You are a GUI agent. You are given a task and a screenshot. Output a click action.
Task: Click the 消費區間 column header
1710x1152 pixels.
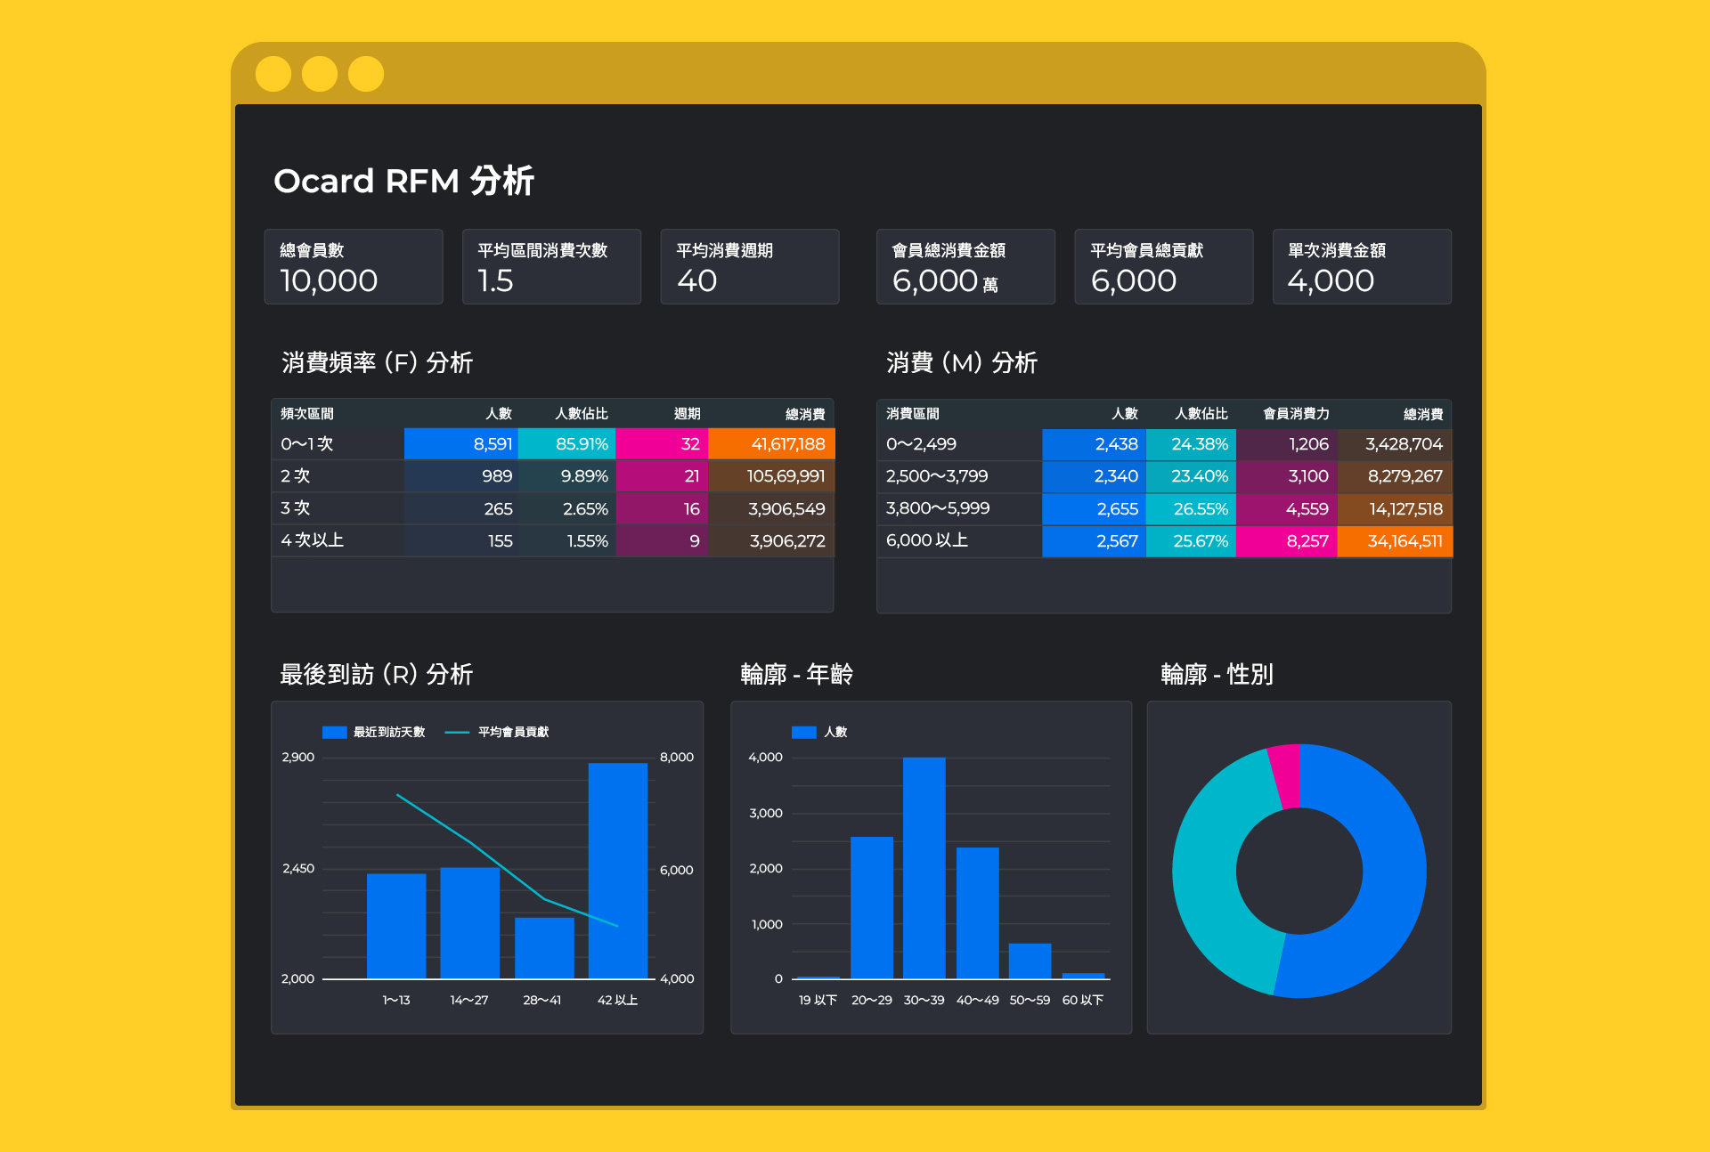[x=913, y=414]
